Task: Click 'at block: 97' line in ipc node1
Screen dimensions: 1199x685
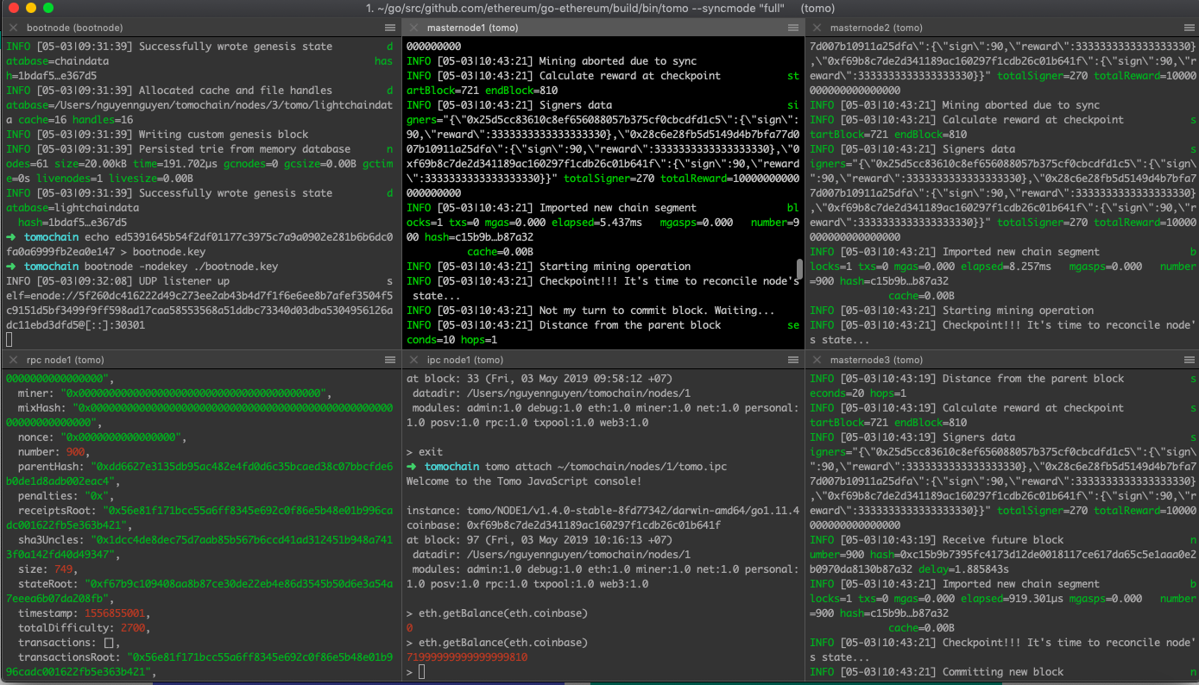Action: (540, 540)
